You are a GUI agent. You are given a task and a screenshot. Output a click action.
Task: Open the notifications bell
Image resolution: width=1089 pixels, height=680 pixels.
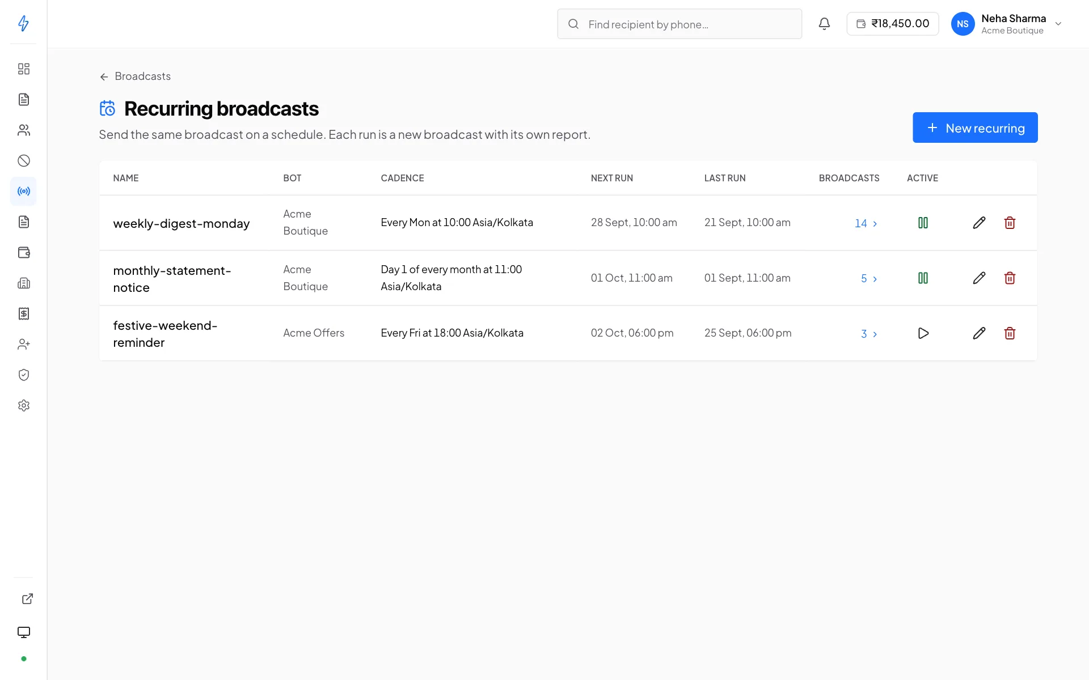point(824,24)
